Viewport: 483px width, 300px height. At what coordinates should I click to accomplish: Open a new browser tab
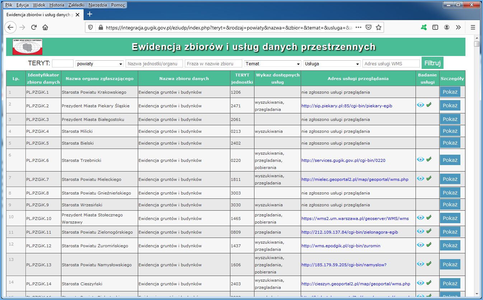click(x=90, y=14)
